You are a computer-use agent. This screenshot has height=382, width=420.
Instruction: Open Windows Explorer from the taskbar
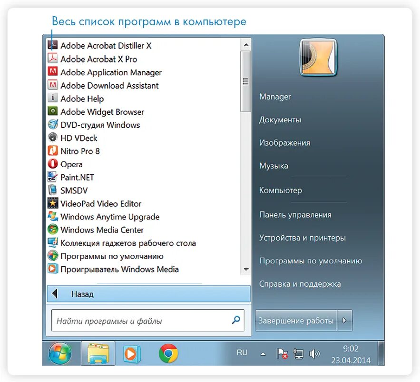tap(98, 353)
